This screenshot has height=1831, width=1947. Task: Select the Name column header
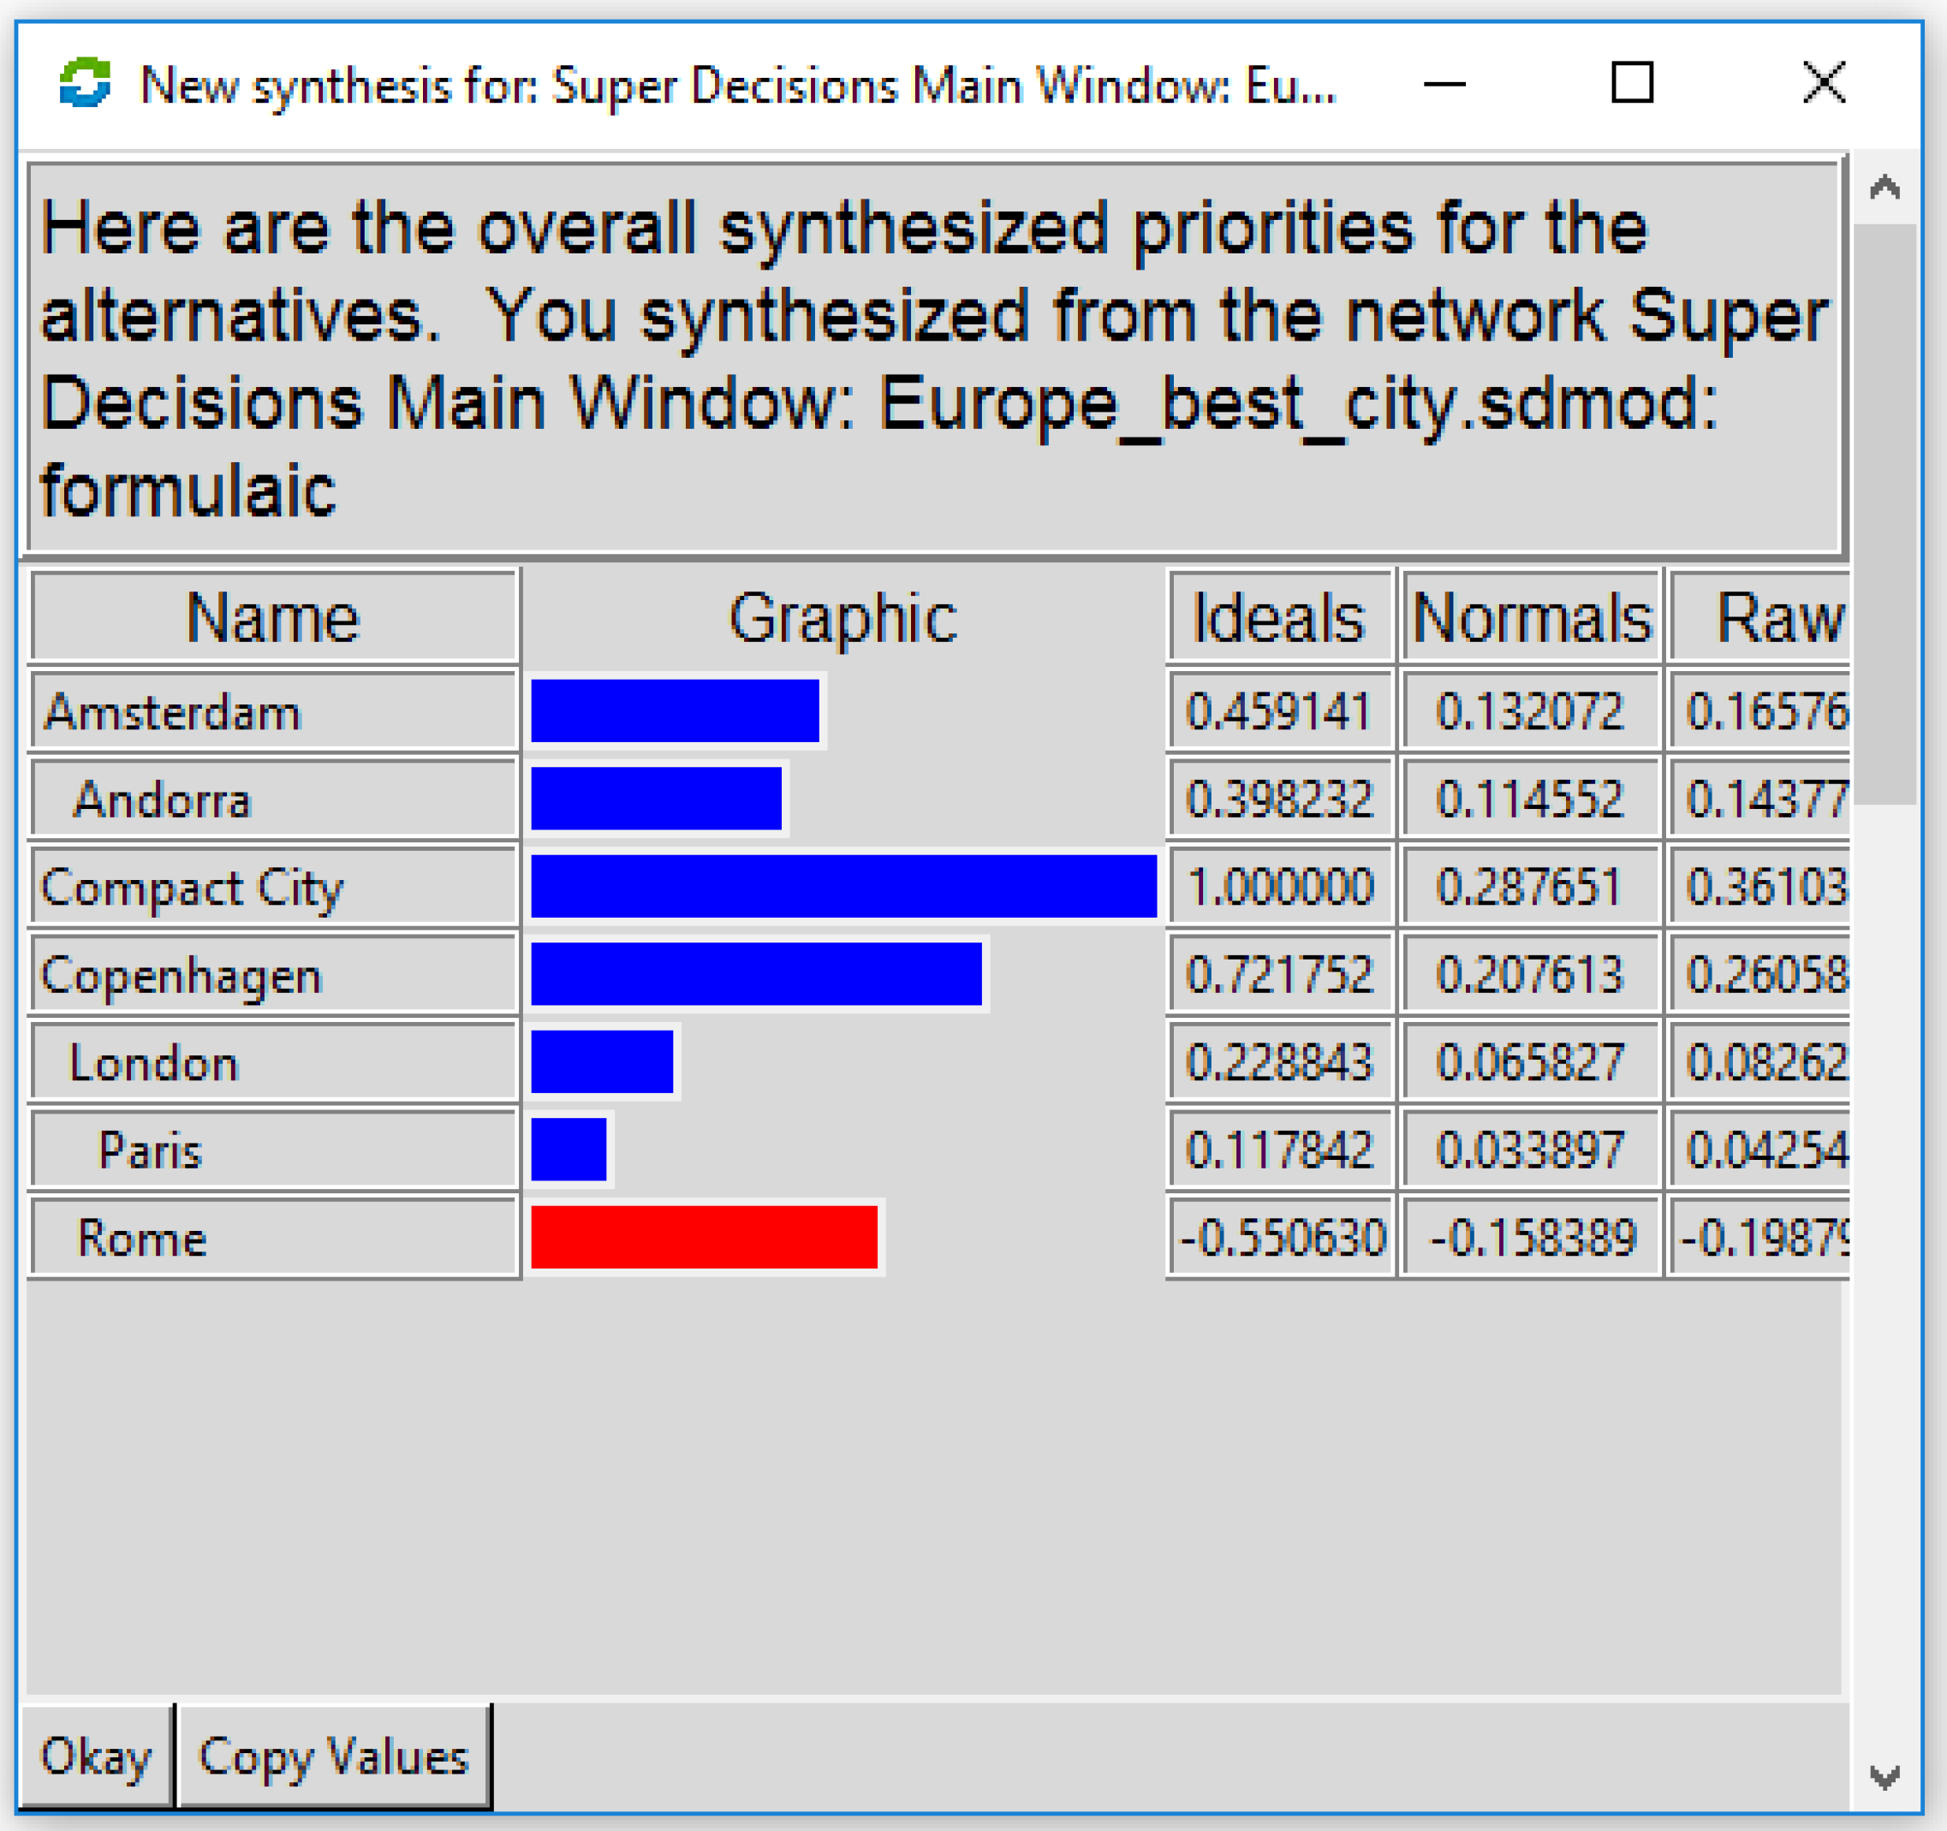pyautogui.click(x=273, y=618)
